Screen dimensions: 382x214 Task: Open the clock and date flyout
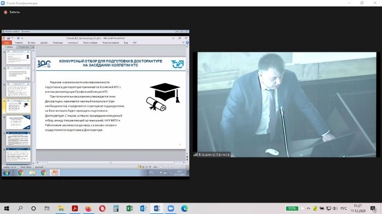pos(358,209)
